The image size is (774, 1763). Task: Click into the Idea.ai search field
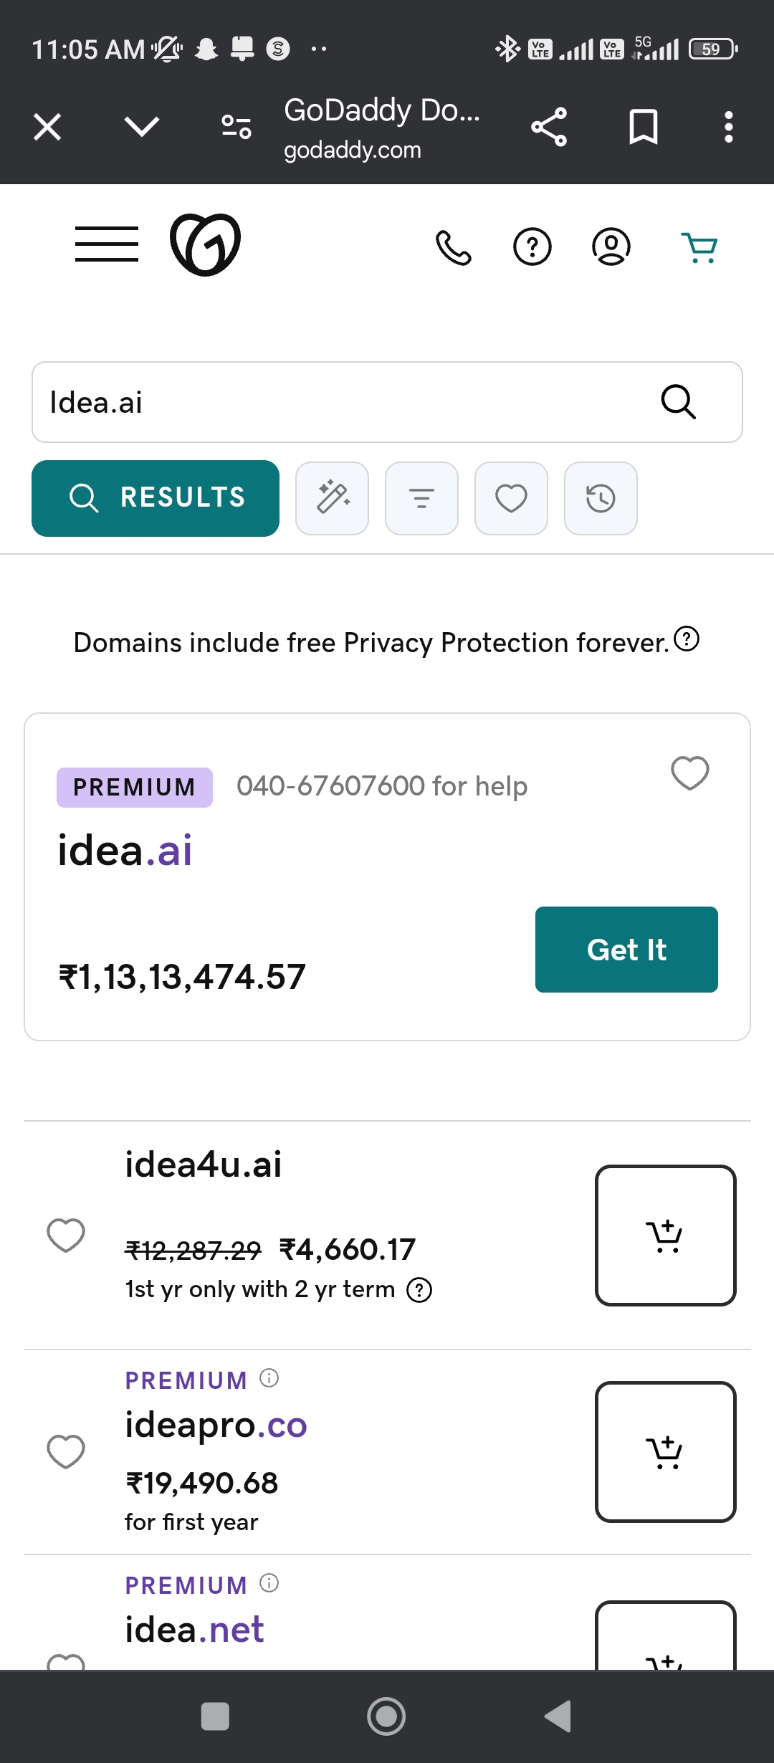[344, 402]
